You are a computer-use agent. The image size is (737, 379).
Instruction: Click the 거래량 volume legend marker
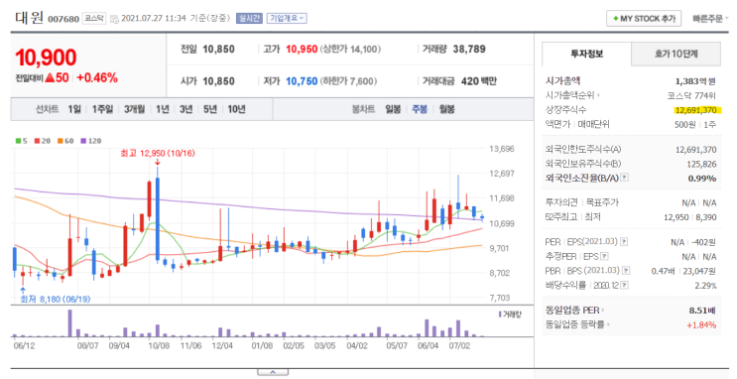coord(500,315)
